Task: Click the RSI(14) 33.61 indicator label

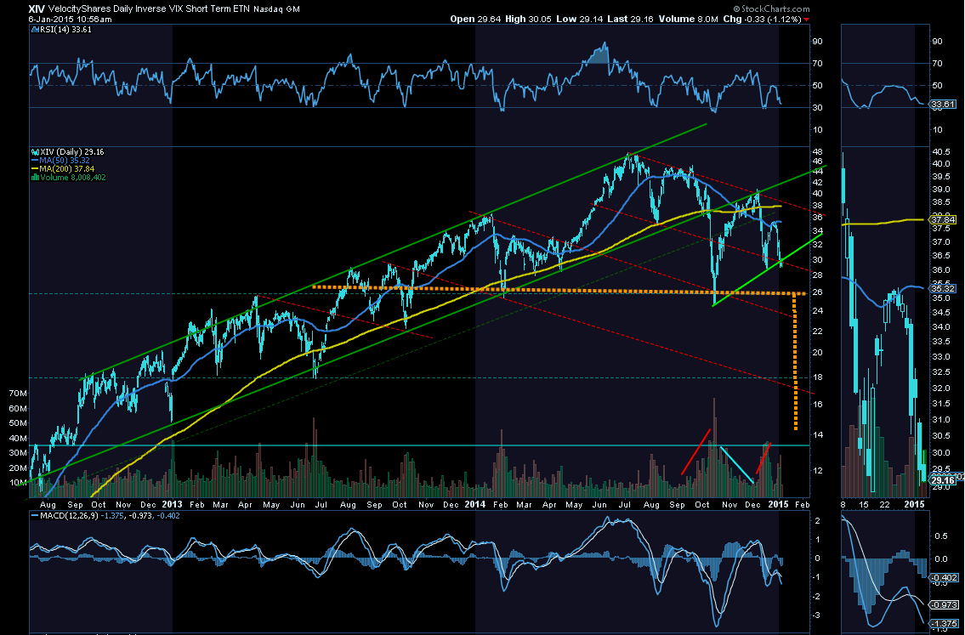Action: coord(61,29)
